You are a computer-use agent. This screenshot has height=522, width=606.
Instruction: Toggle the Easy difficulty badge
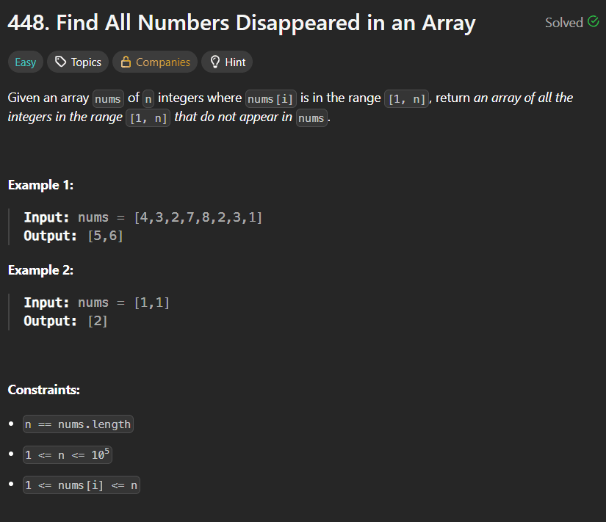(25, 62)
